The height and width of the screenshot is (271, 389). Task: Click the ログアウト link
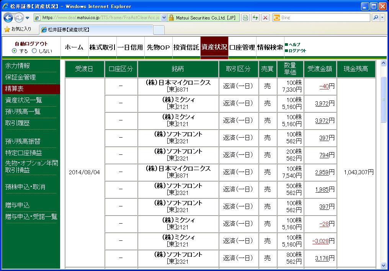(x=297, y=50)
